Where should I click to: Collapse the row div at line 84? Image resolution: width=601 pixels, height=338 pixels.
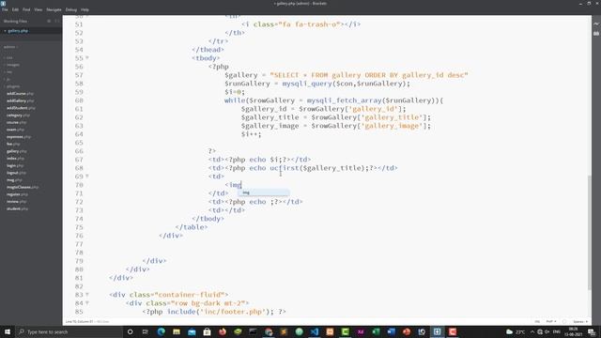point(87,303)
